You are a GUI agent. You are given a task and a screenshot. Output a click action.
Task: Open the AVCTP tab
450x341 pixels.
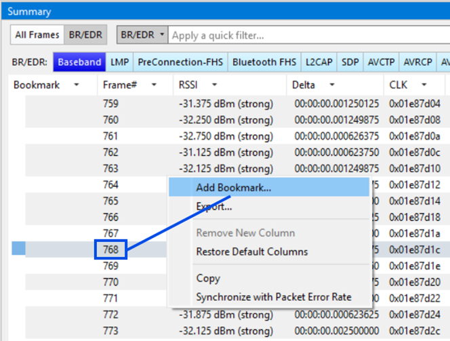tap(381, 62)
